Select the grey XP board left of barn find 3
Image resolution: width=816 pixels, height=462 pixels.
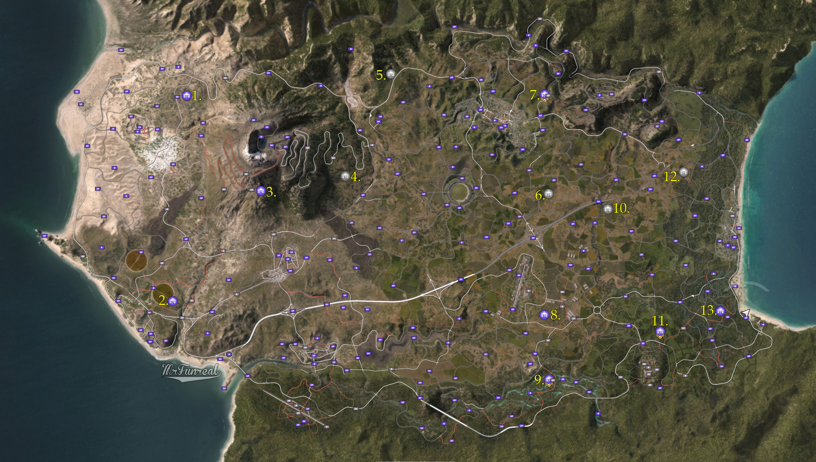tap(251, 190)
